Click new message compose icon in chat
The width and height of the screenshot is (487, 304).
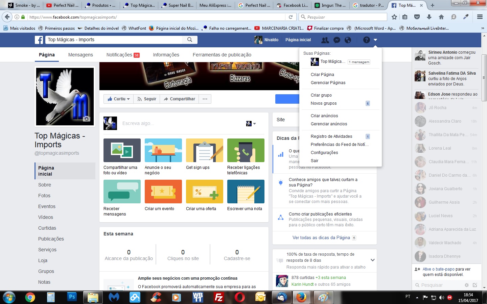(475, 285)
